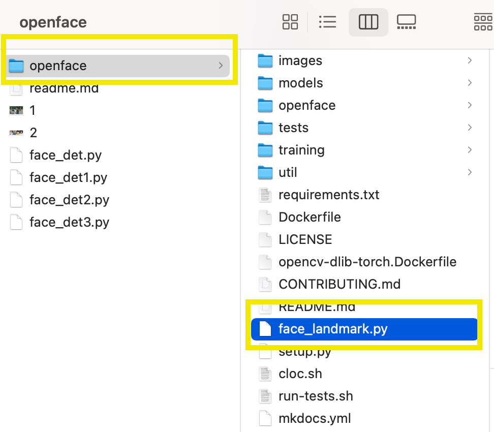This screenshot has width=494, height=432.
Task: Select the column view icon
Action: pyautogui.click(x=368, y=22)
